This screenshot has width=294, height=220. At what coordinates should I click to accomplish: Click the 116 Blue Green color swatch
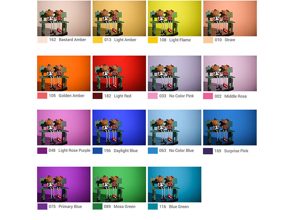[x=153, y=206]
